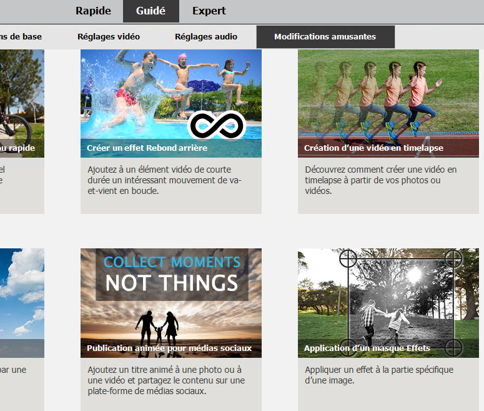Click the bottom-right mask corner handle

(453, 347)
